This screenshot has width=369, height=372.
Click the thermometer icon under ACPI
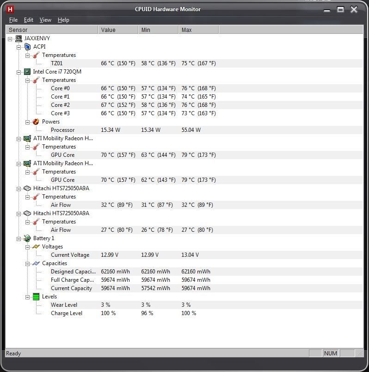pos(36,55)
